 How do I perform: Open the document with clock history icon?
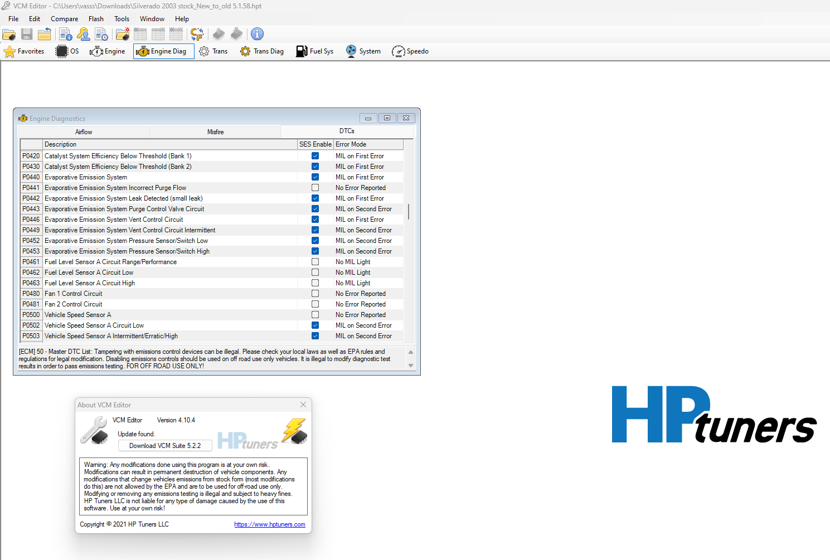[x=101, y=34]
